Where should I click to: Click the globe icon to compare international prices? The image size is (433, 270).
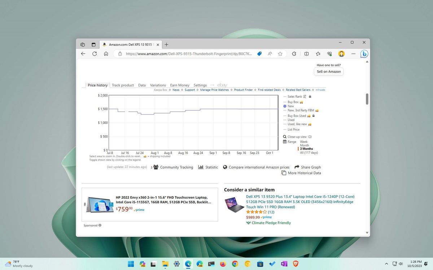tap(225, 167)
